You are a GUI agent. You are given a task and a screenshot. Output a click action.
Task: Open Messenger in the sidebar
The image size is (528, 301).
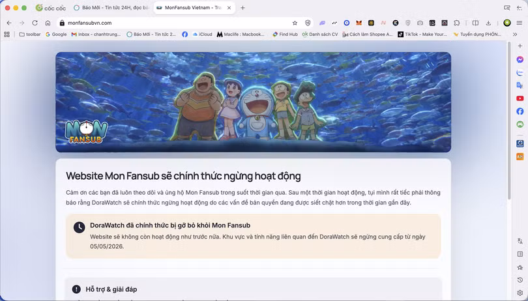coord(520,59)
